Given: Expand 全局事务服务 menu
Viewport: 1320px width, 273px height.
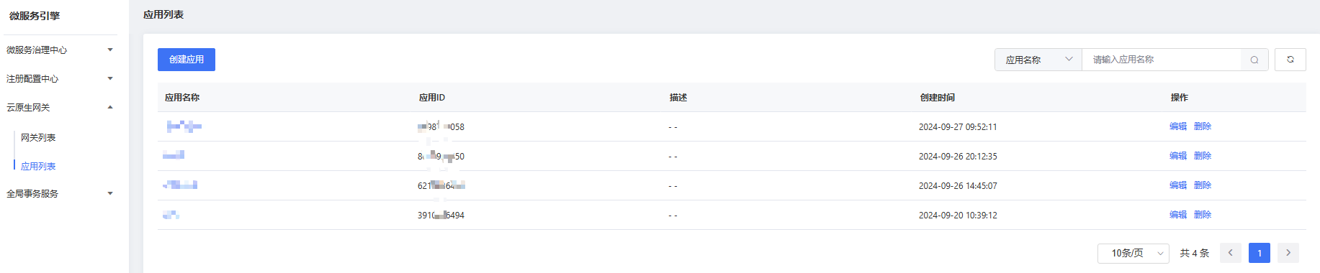Looking at the screenshot, I should (x=59, y=193).
